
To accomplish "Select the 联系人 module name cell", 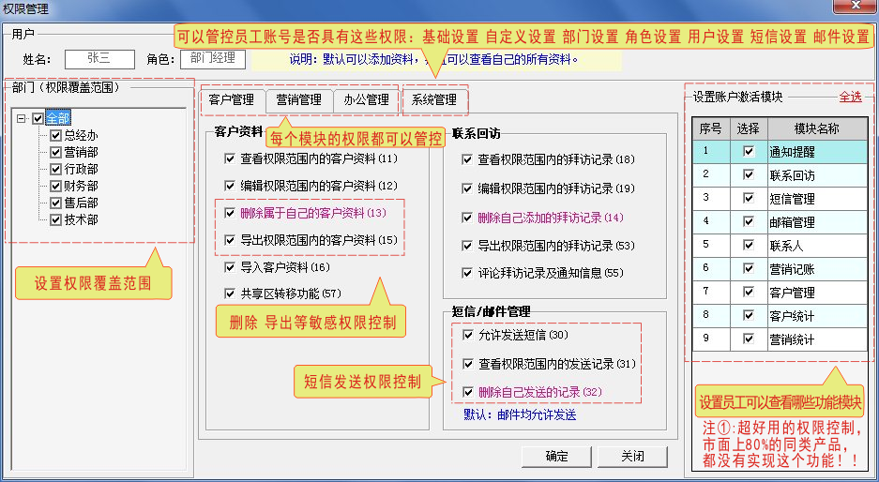I will coord(817,246).
